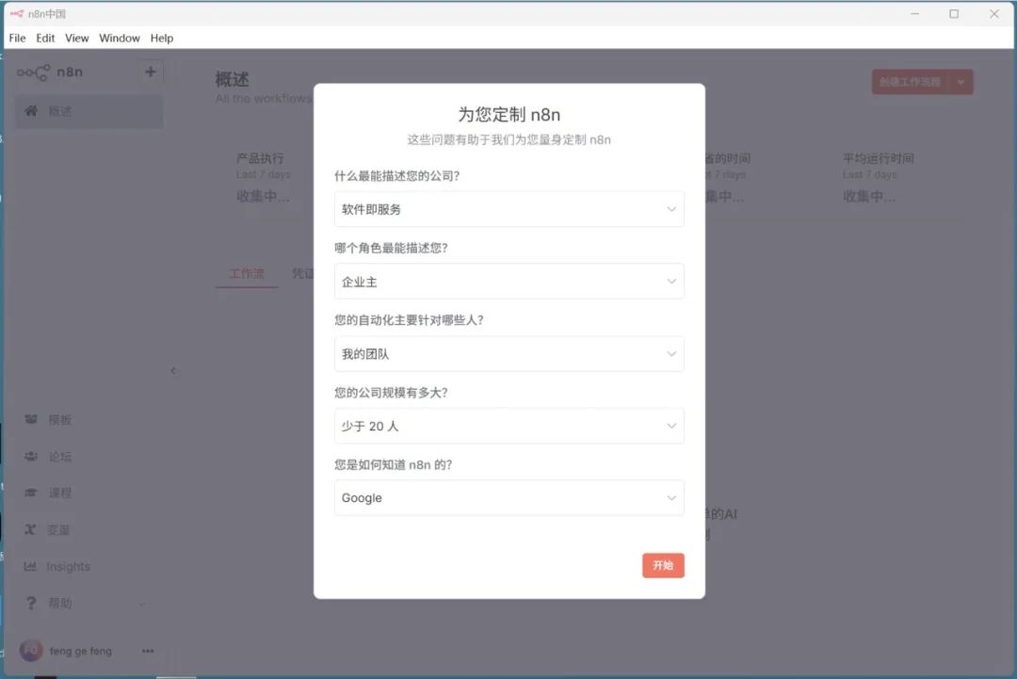Viewport: 1017px width, 679px height.
Task: Open the company size dropdown showing 少于 20 人
Action: (508, 426)
